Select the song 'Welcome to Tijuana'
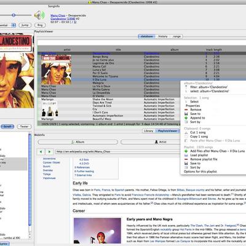This screenshot has width=246, height=246. pyautogui.click(x=105, y=76)
